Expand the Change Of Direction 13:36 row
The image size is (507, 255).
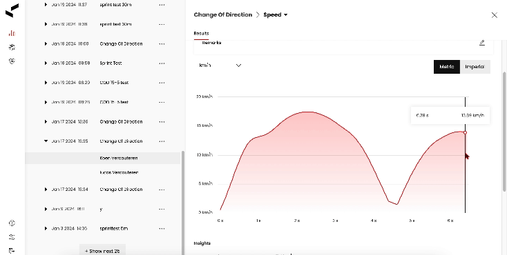pos(46,122)
